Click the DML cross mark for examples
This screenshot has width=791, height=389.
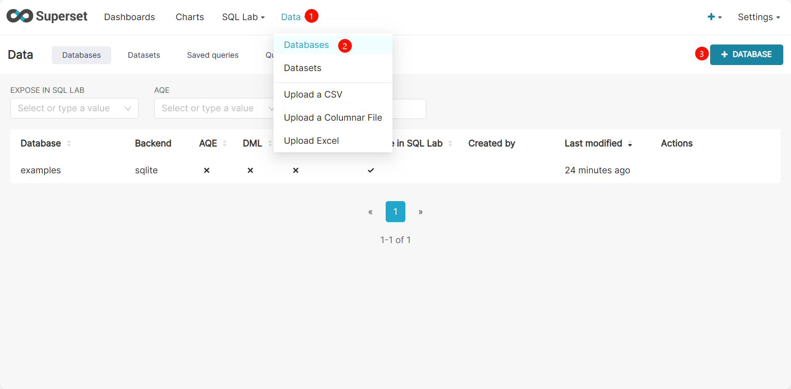pos(250,170)
